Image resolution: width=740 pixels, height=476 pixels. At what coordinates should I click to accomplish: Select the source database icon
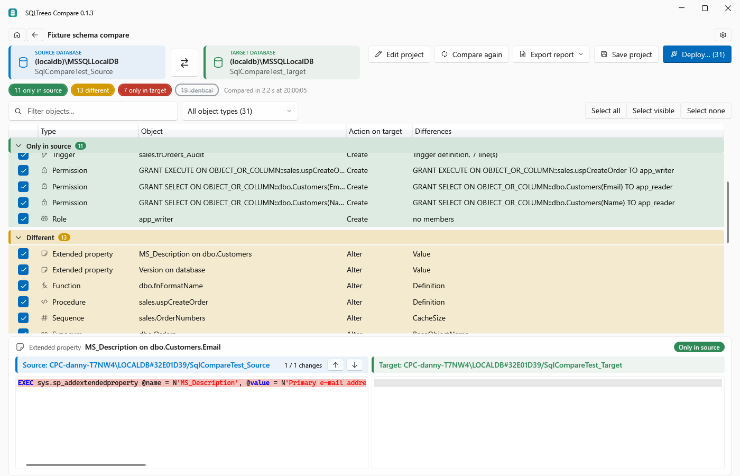(x=23, y=62)
